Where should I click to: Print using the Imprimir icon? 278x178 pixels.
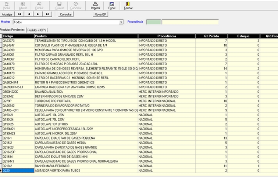96,5
